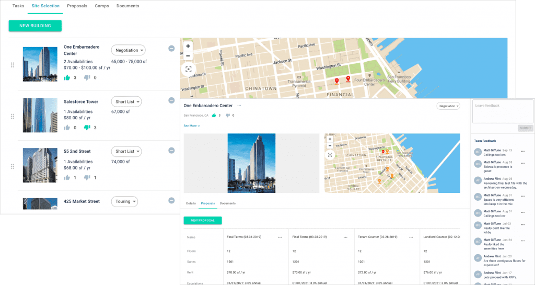Image resolution: width=535 pixels, height=285 pixels.
Task: Open detail panel ellipsis menu beside building title
Action: [239, 106]
